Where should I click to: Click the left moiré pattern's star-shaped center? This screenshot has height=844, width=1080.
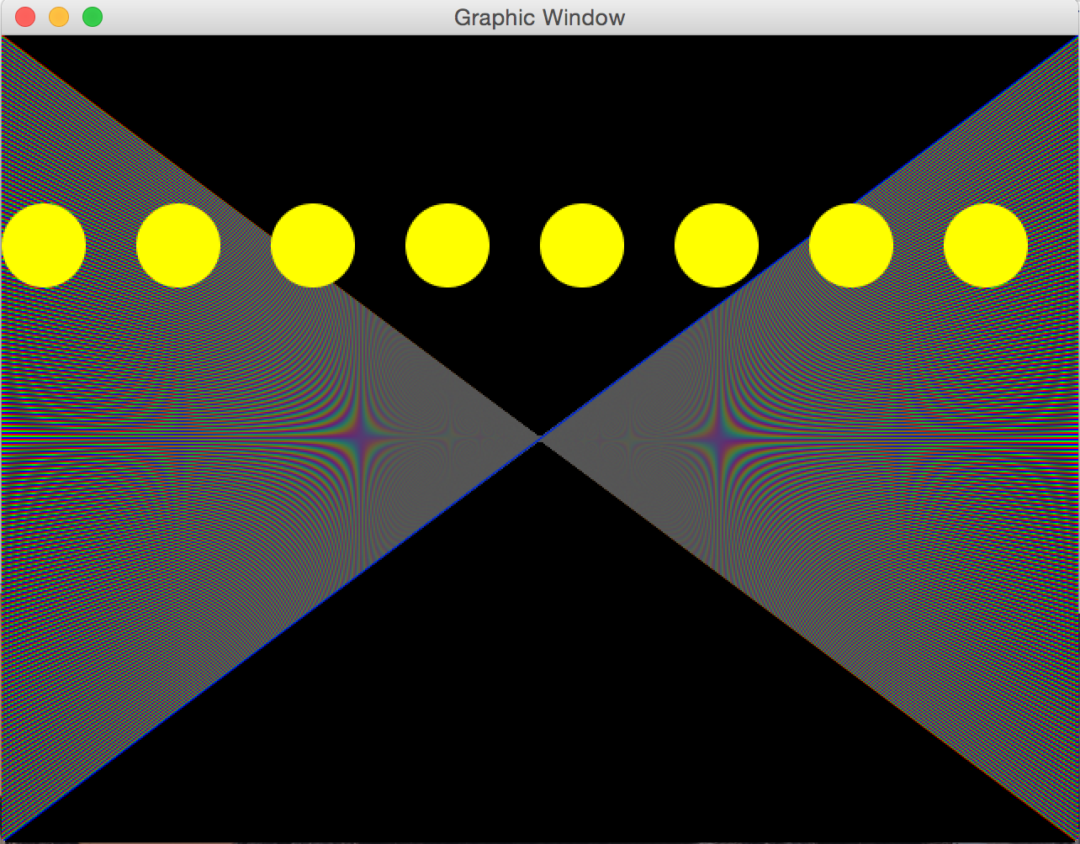point(362,438)
